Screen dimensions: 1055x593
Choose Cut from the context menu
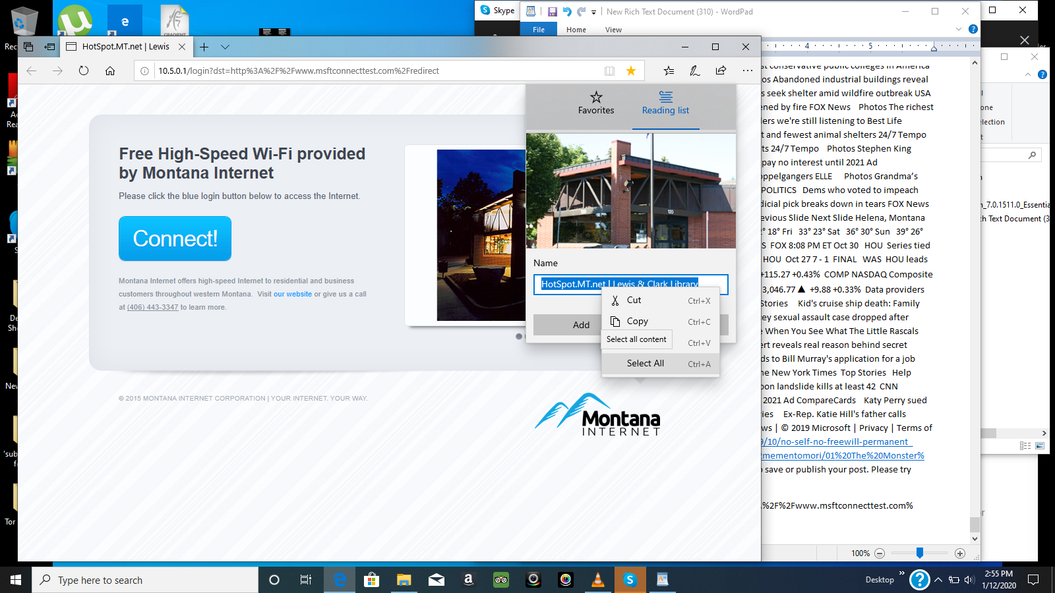660,300
